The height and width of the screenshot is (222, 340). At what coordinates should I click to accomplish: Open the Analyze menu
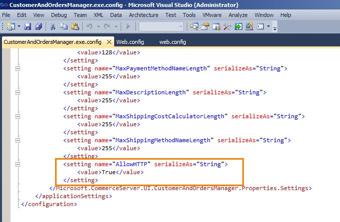pos(238,15)
